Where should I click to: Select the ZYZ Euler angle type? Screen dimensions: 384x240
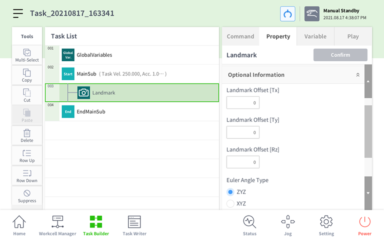pos(231,192)
